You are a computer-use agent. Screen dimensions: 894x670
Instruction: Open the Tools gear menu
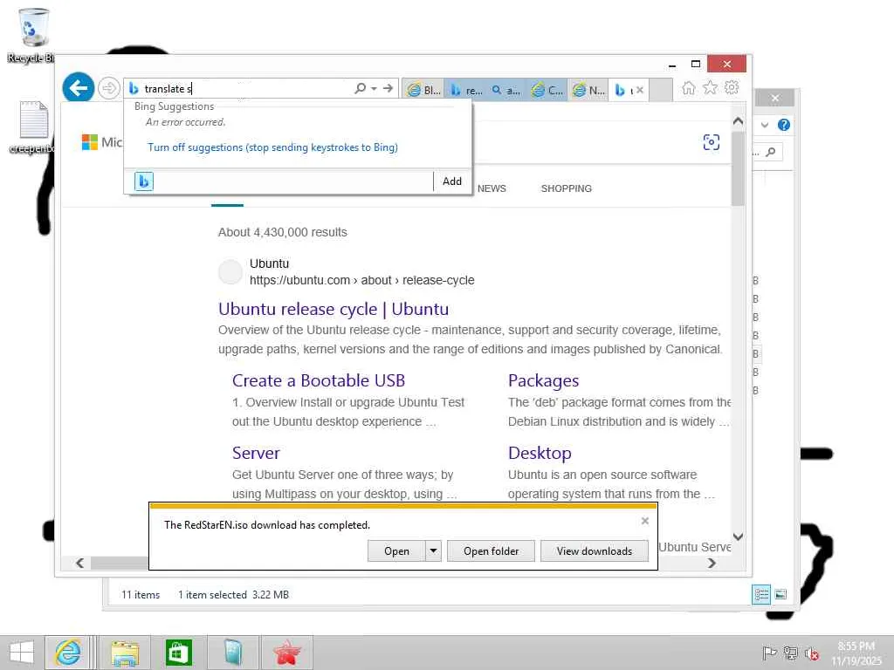click(732, 88)
